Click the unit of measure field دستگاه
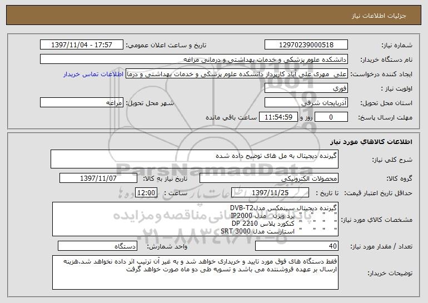428x303 pixels. coord(97,246)
